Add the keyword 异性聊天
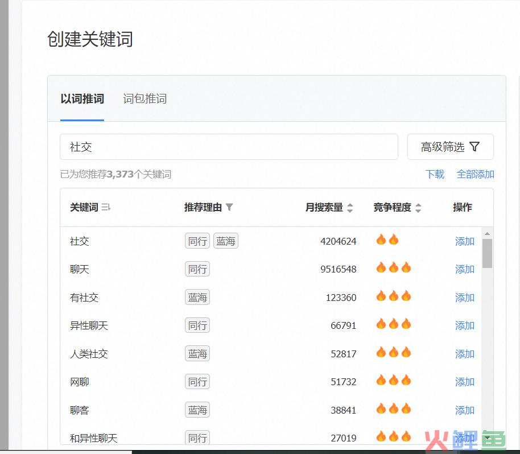 [465, 325]
